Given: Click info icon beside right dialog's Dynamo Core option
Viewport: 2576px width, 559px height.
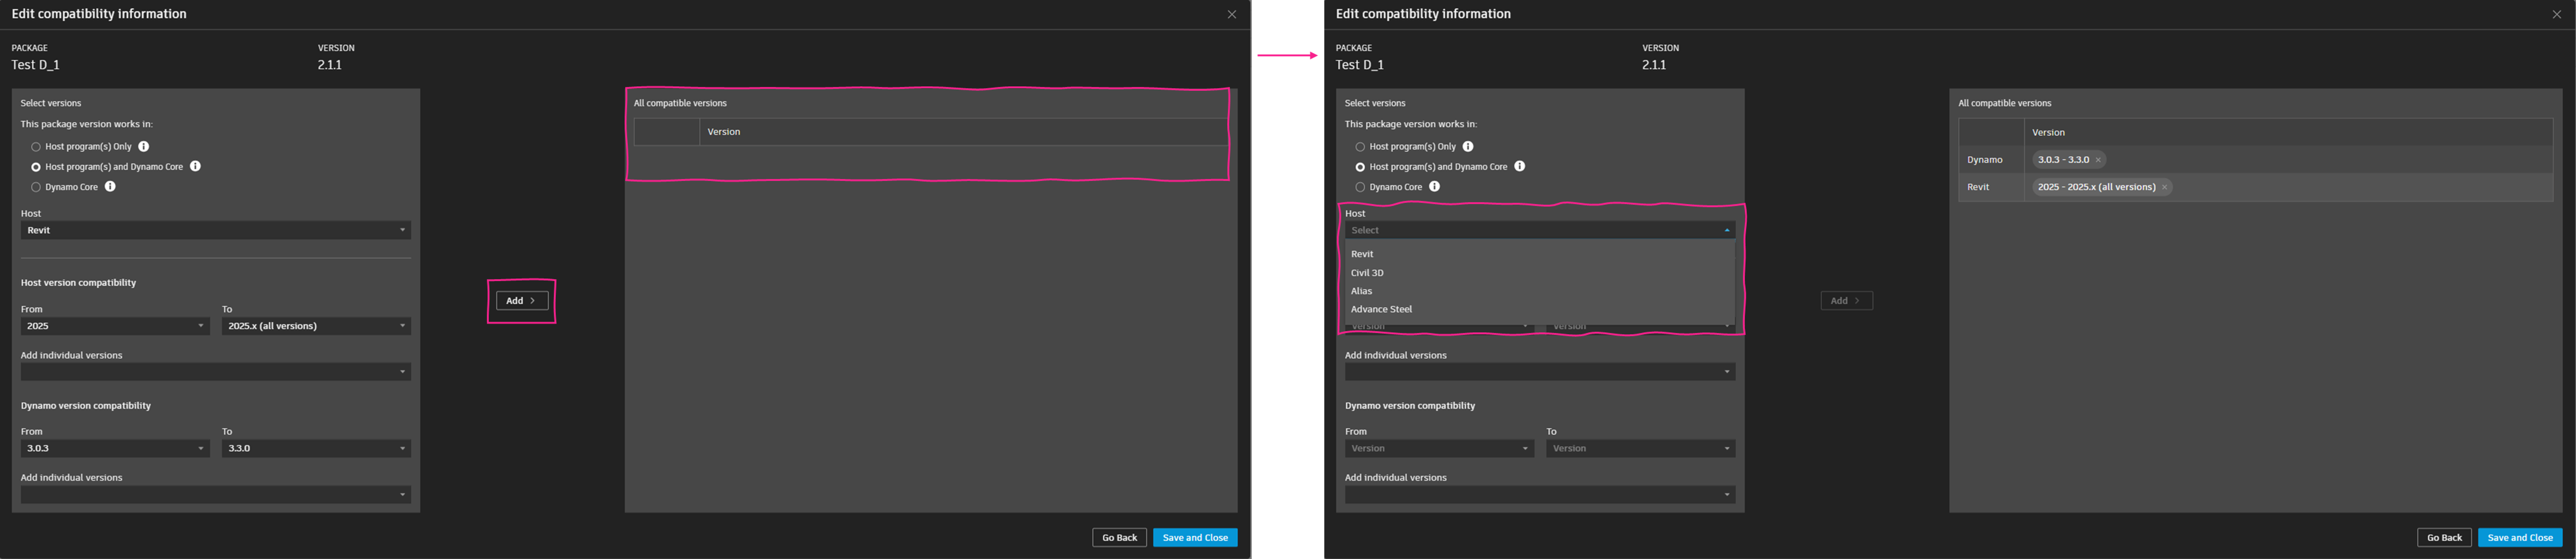Looking at the screenshot, I should [1435, 187].
